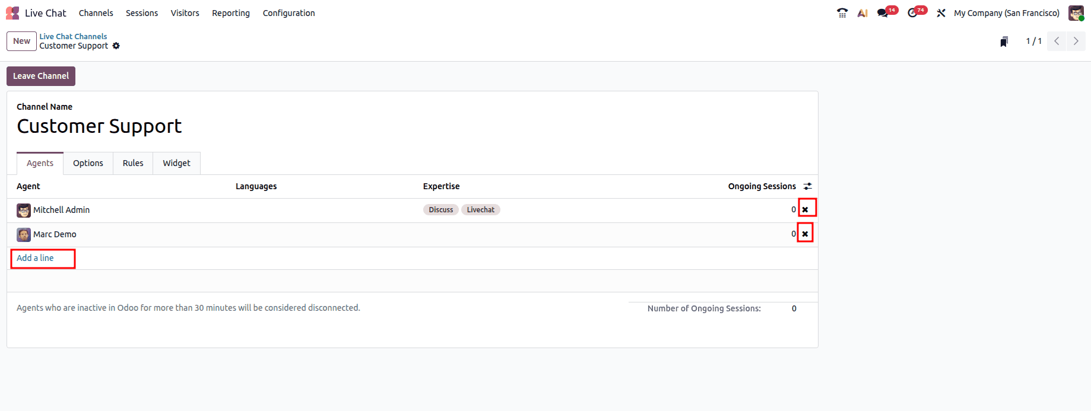Click Marc Demo's avatar picture
Screen dimensions: 1091x411
(x=24, y=235)
